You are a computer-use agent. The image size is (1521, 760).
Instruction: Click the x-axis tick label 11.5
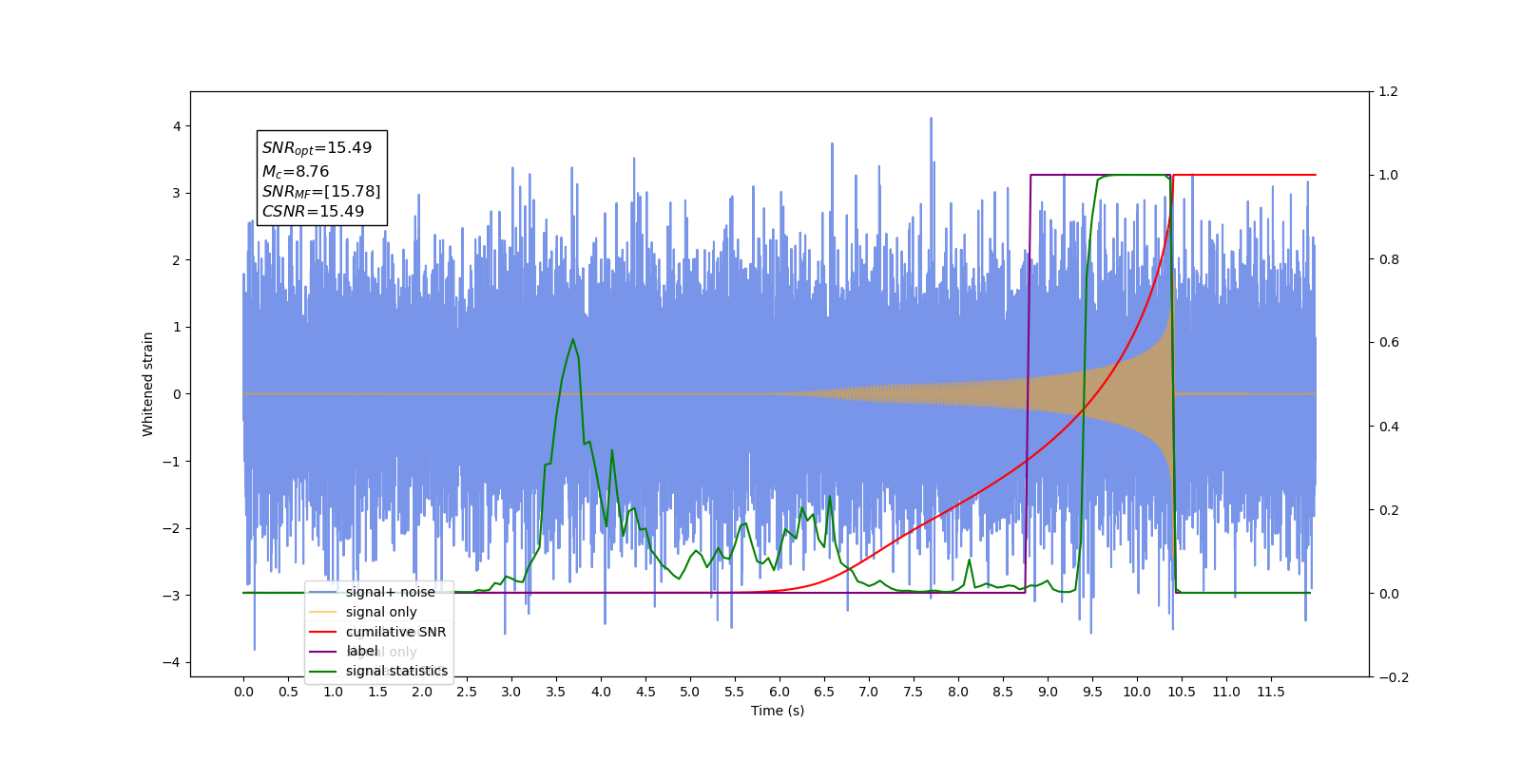1271,692
